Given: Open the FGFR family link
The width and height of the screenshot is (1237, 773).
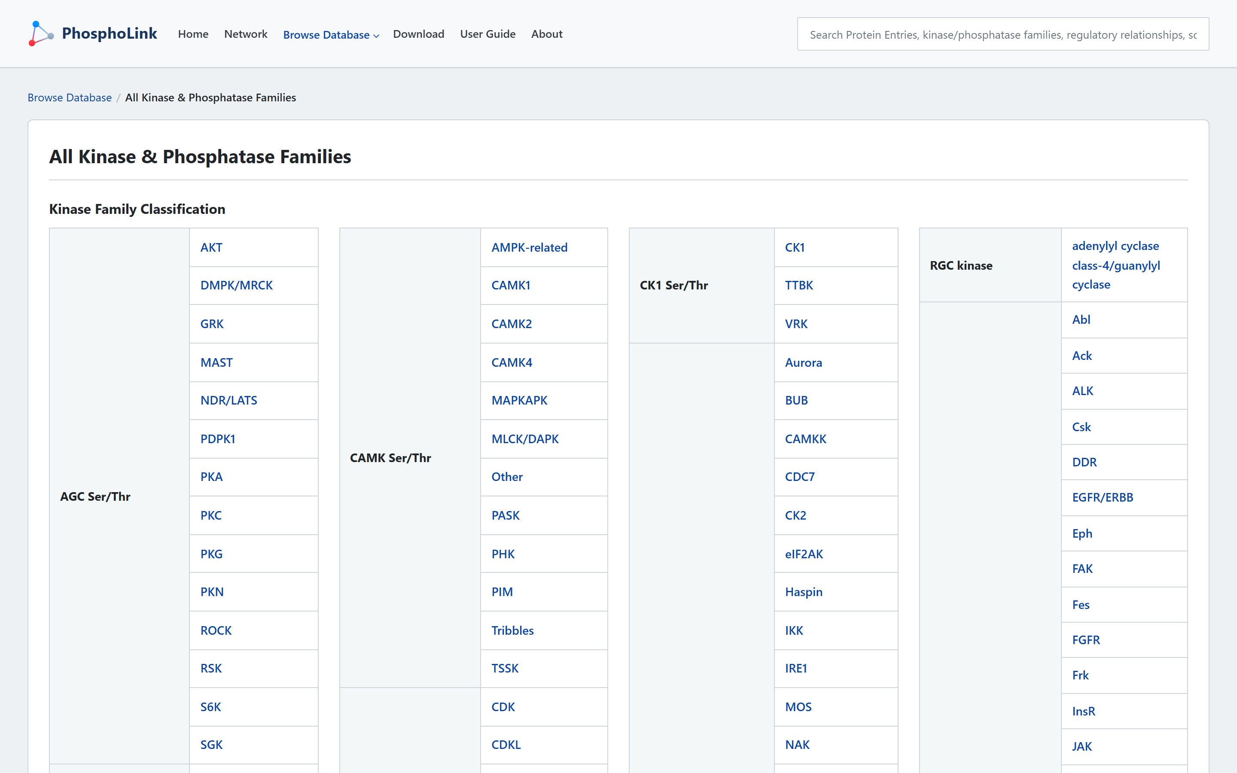Looking at the screenshot, I should (1086, 640).
